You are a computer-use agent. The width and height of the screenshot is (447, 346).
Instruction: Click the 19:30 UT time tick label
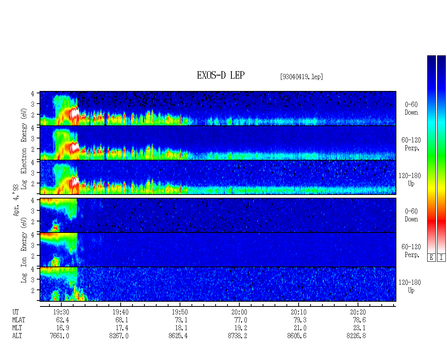61,312
